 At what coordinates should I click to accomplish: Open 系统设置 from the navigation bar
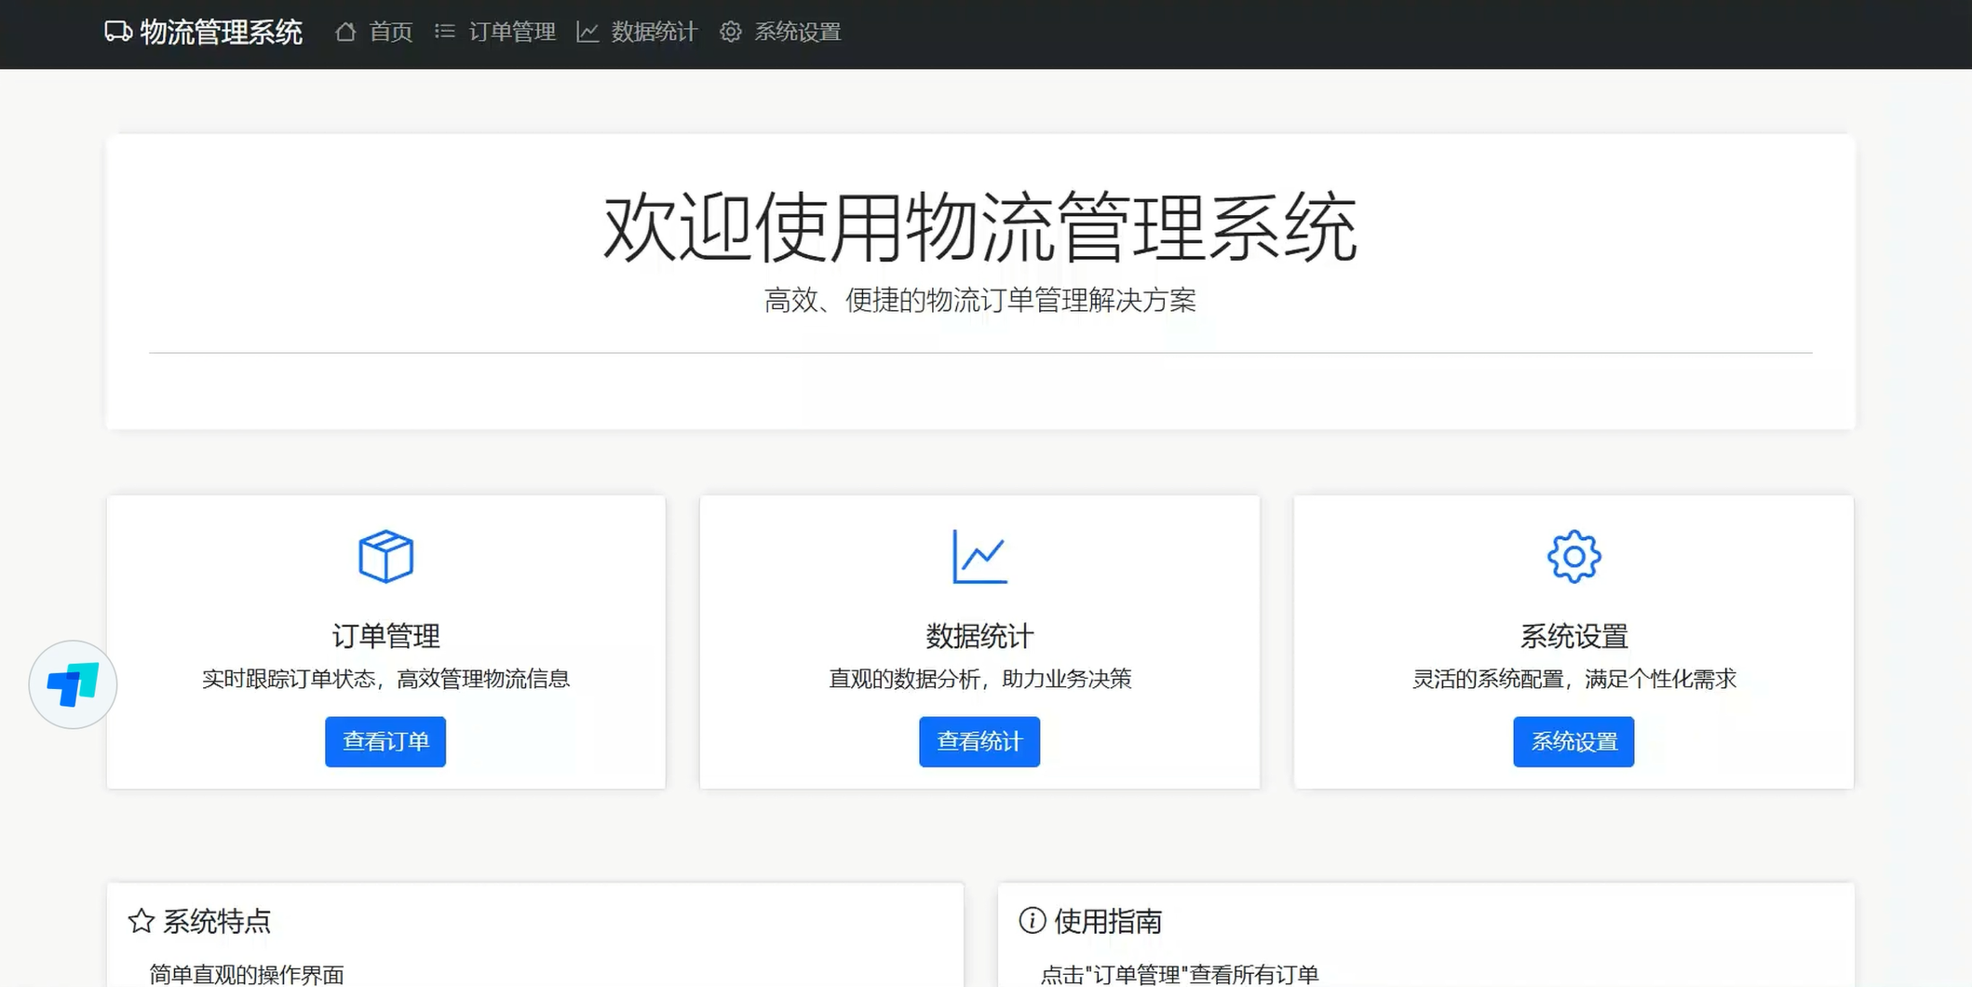[797, 31]
